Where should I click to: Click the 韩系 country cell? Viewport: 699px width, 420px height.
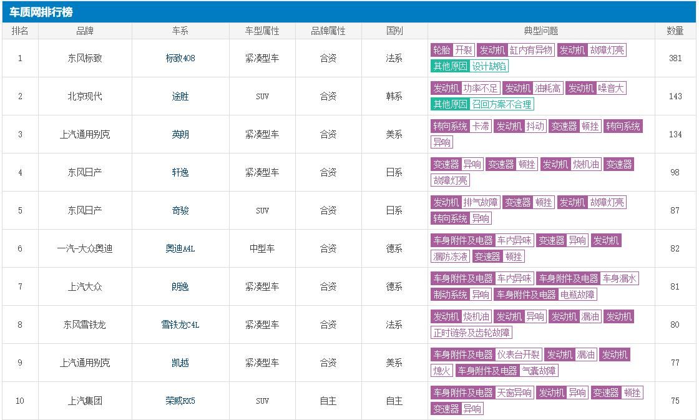coord(394,96)
